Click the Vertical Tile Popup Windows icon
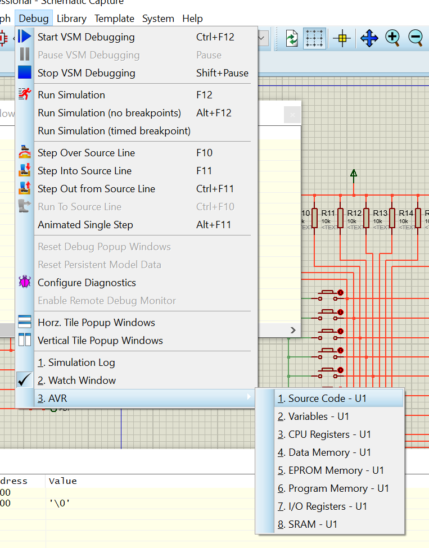The image size is (429, 548). pos(25,340)
